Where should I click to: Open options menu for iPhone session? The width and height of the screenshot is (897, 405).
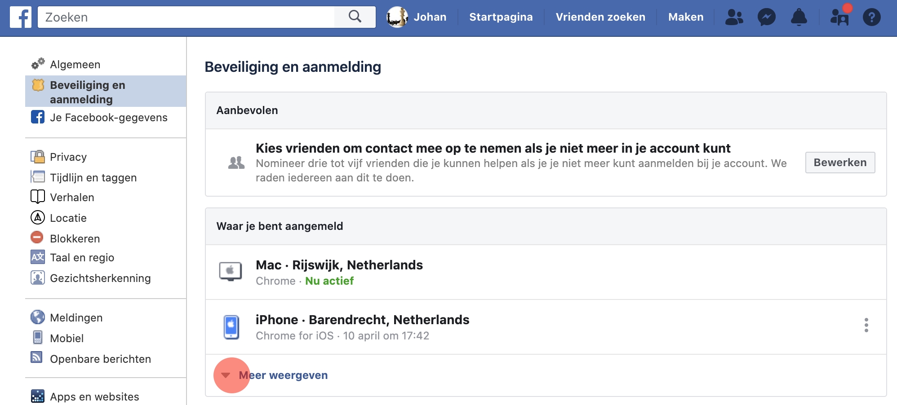tap(866, 325)
